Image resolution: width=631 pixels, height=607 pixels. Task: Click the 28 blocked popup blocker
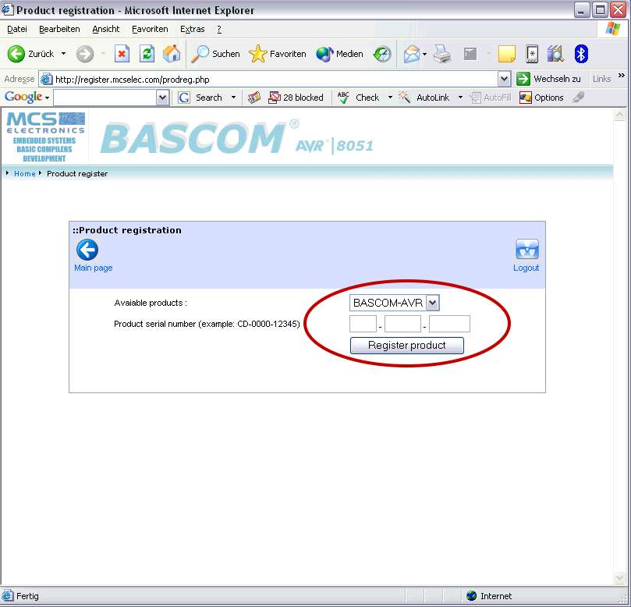[296, 98]
